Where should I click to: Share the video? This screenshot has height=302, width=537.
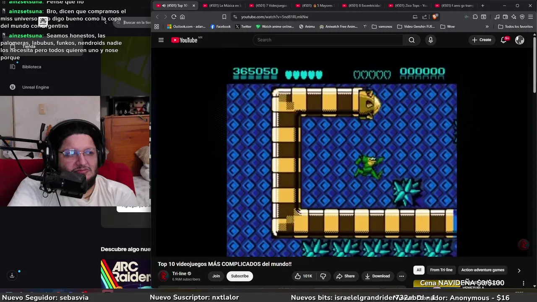coord(345,276)
